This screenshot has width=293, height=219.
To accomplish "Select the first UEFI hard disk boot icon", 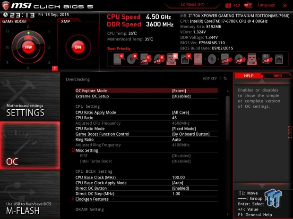I will tap(119, 59).
